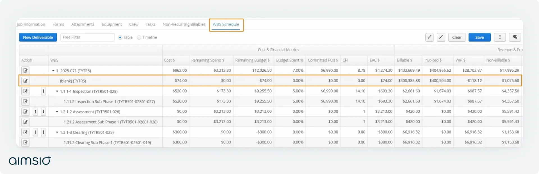Click the $4,274.30 EAC cell
Screen dimensions: 539x174
pos(381,70)
